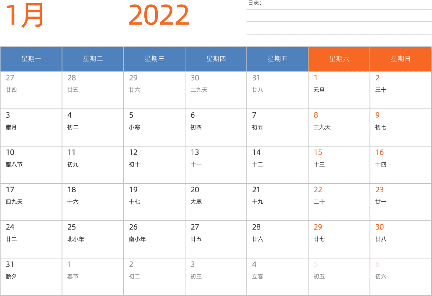Click January 26 labeled 南小年

[x=154, y=239]
